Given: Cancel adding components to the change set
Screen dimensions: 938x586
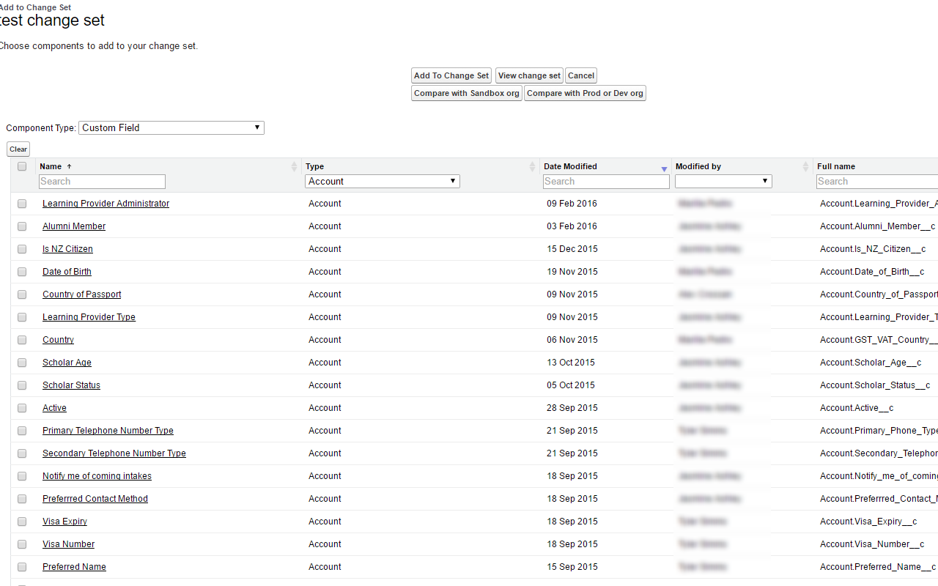Looking at the screenshot, I should pyautogui.click(x=580, y=75).
